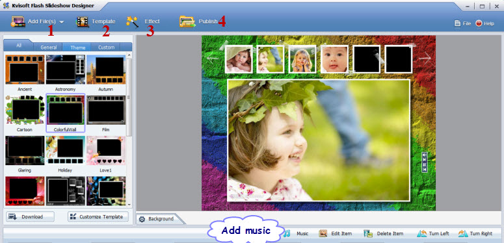
Task: Click the Edit Item button
Action: [x=336, y=233]
